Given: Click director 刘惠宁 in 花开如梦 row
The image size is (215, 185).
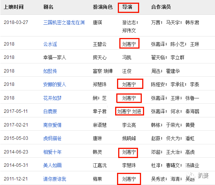Looking at the screenshot, I should (129, 98).
